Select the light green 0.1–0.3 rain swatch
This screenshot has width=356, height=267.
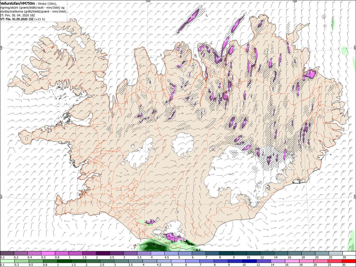pos(7,261)
